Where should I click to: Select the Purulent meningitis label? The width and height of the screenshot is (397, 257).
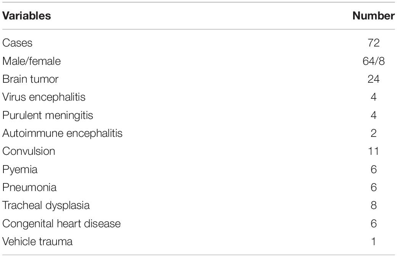[x=48, y=116]
